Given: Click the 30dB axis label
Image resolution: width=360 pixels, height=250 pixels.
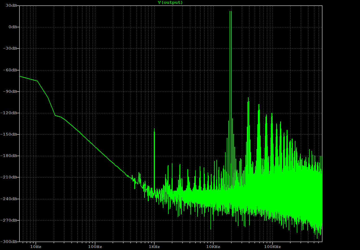Looking at the screenshot, I should [x=12, y=5].
